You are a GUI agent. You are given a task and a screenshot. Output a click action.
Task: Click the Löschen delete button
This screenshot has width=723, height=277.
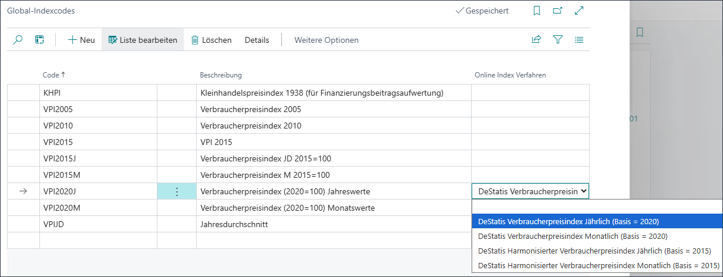tap(211, 40)
